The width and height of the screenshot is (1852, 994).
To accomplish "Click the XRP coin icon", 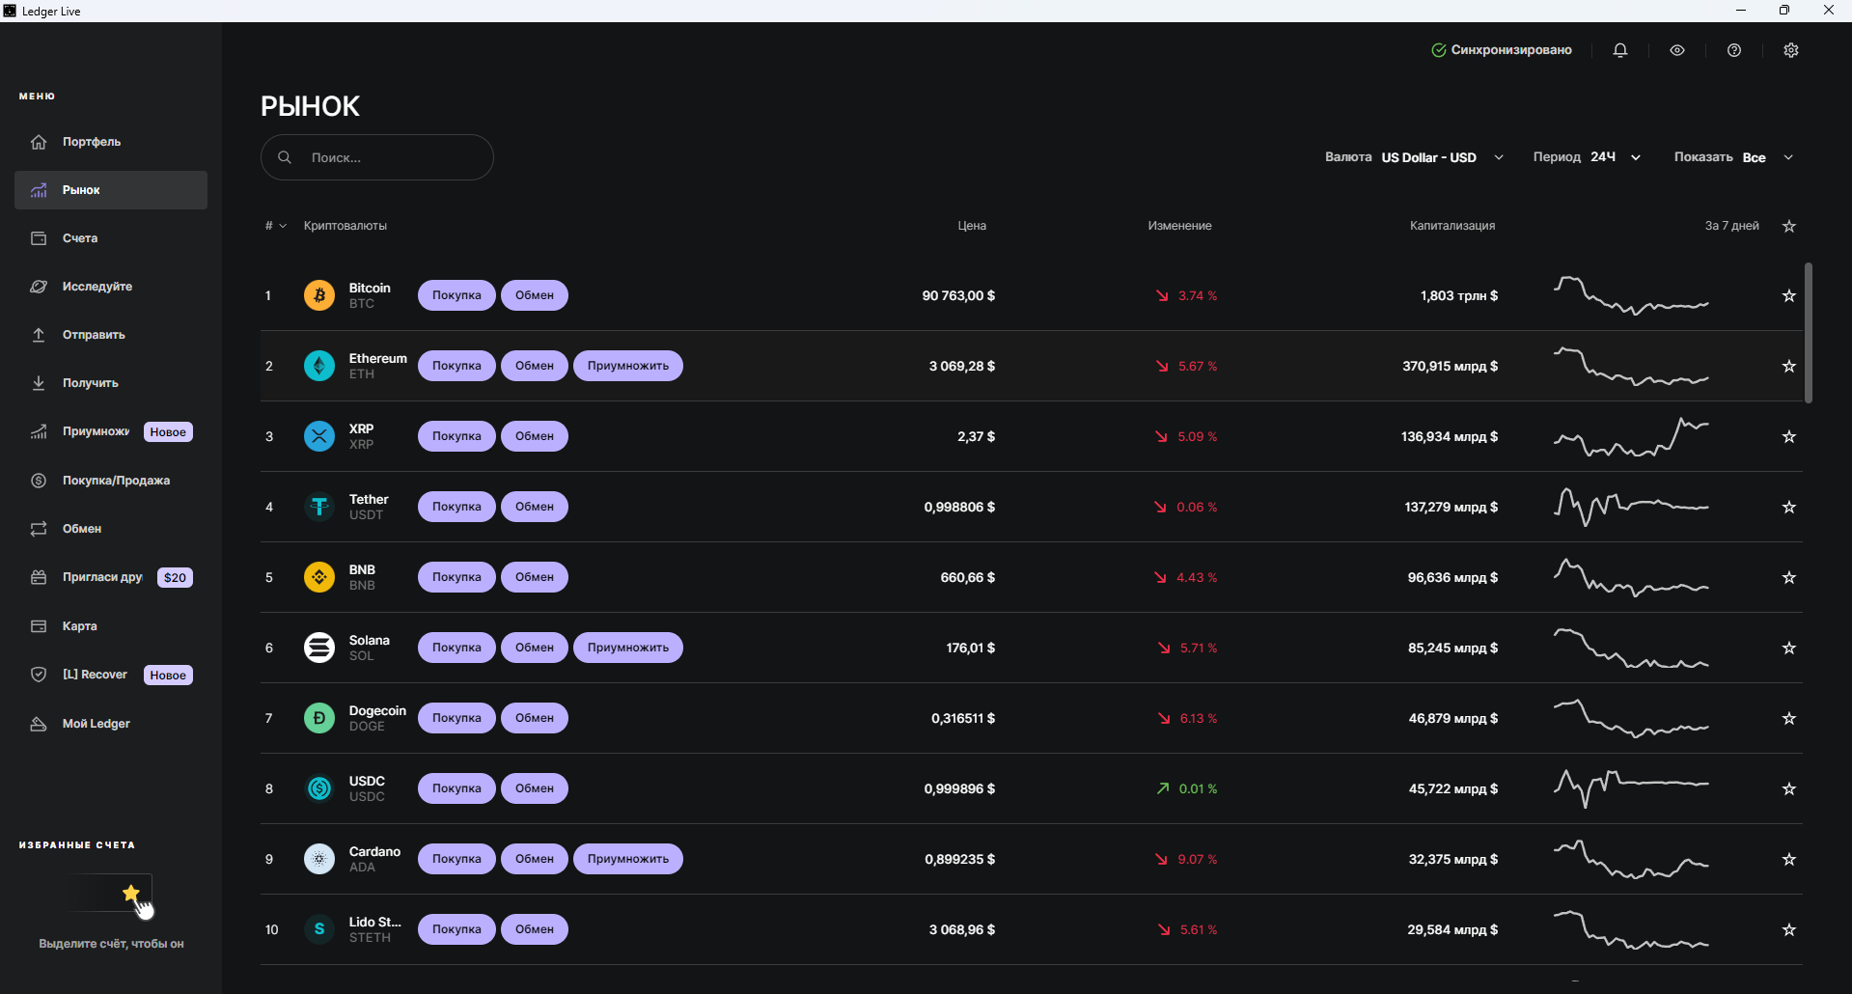I will pos(319,436).
